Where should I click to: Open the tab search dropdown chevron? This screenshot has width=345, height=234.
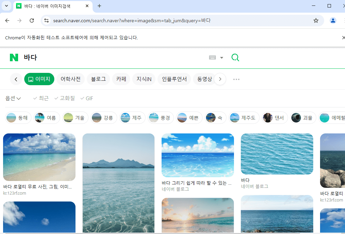click(x=6, y=6)
